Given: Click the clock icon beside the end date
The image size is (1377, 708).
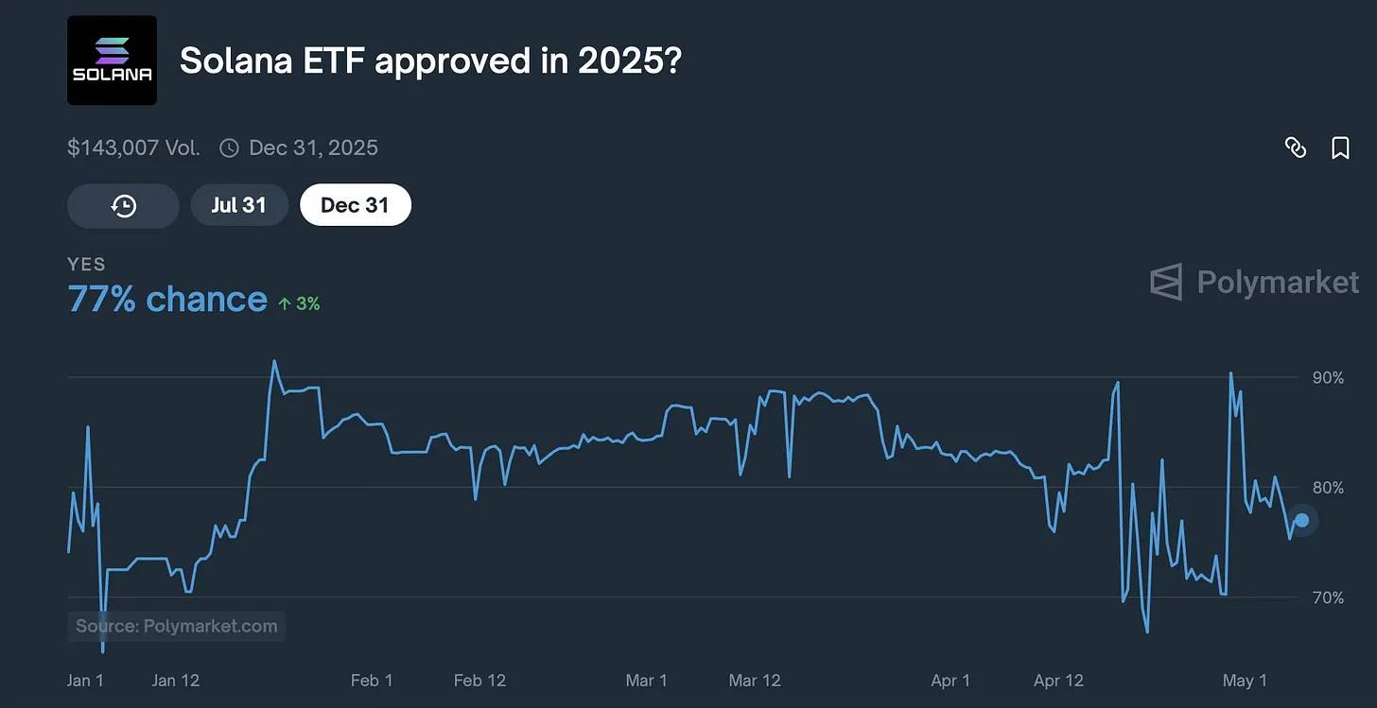Looking at the screenshot, I should tap(229, 147).
